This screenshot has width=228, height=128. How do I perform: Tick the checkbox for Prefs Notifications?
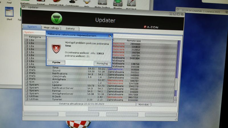pyautogui.click(x=27, y=73)
